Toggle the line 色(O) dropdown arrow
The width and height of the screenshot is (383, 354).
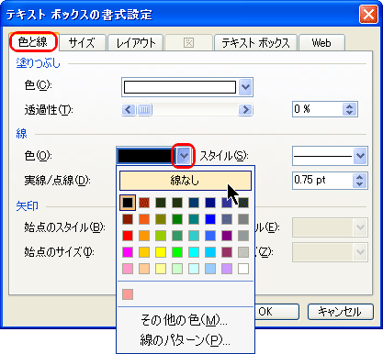(184, 156)
